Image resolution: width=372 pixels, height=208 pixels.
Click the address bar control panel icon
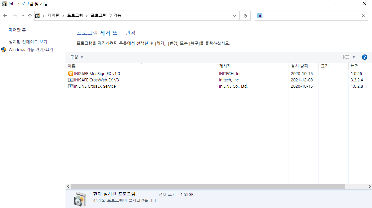click(38, 16)
